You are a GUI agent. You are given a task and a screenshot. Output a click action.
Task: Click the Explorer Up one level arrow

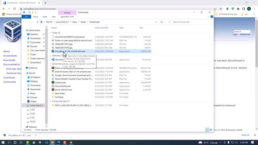coord(37,22)
